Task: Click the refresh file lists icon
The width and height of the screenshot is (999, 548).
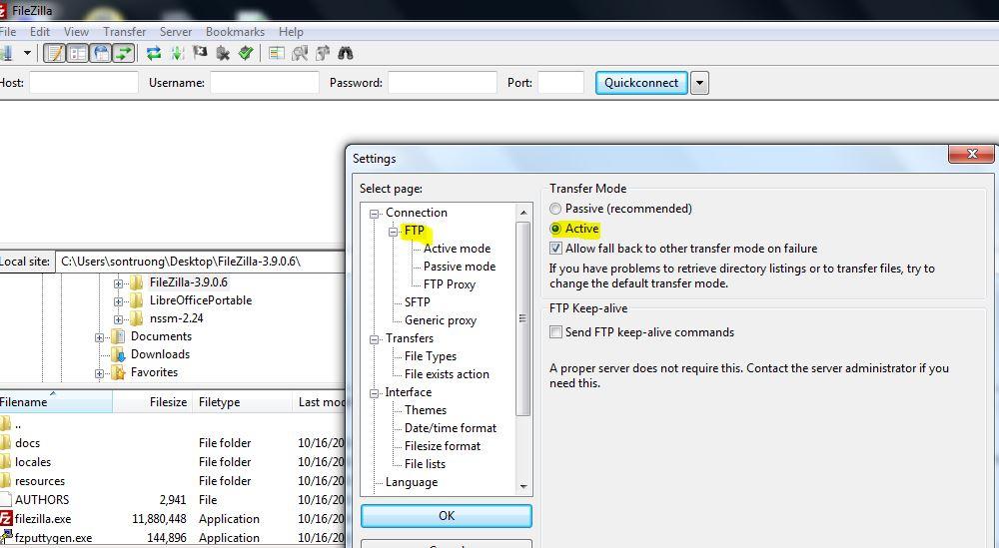Action: (x=154, y=53)
